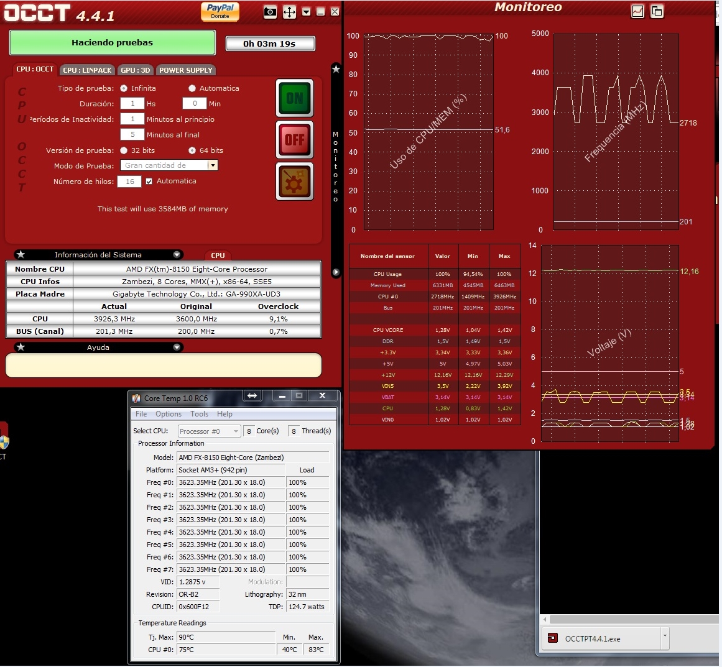Click the Ayuda section star icon
The width and height of the screenshot is (722, 667).
point(21,347)
